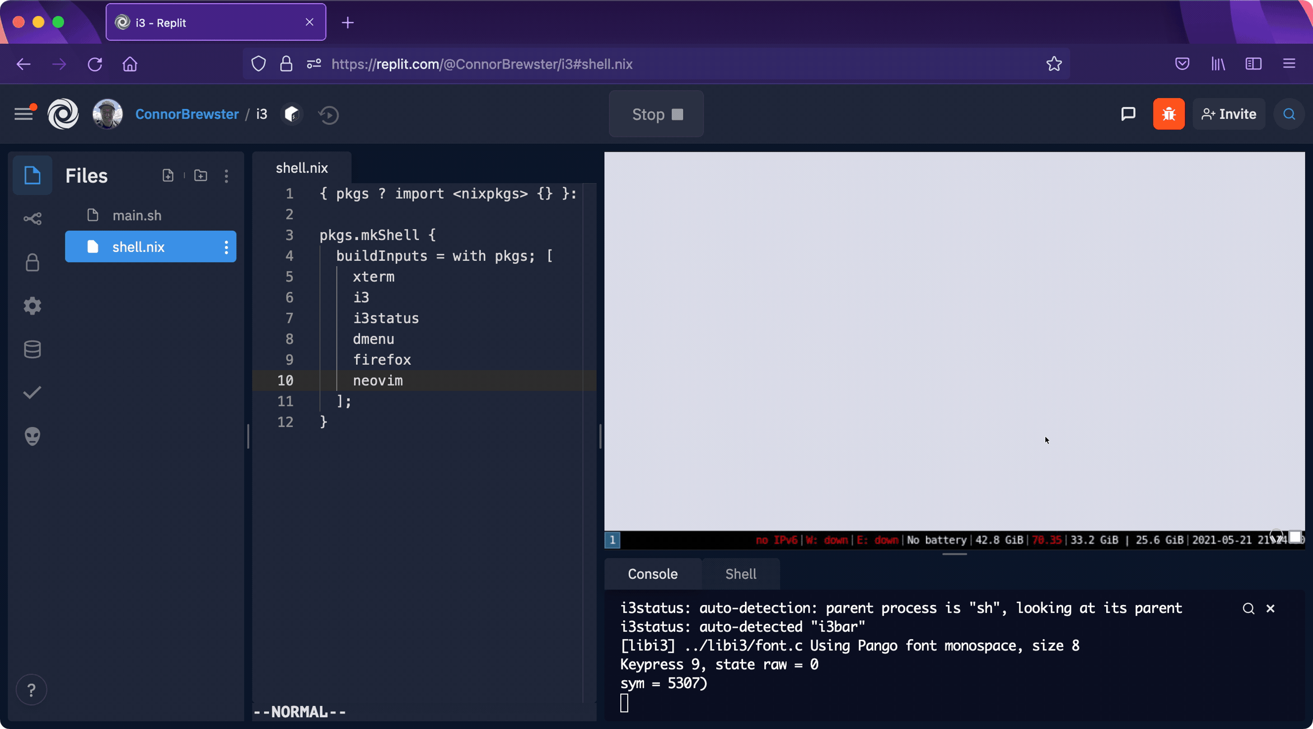Toggle the Files panel sidebar icon

[32, 176]
